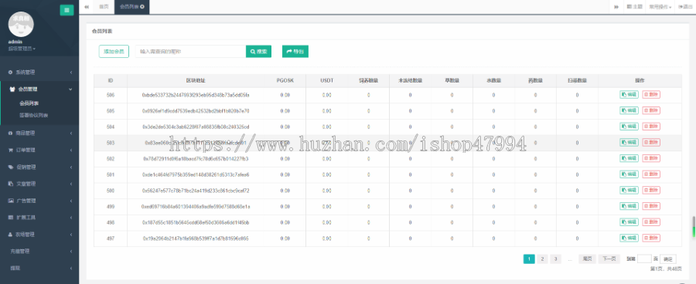Edit member row 497
This screenshot has width=696, height=284.
pyautogui.click(x=629, y=238)
